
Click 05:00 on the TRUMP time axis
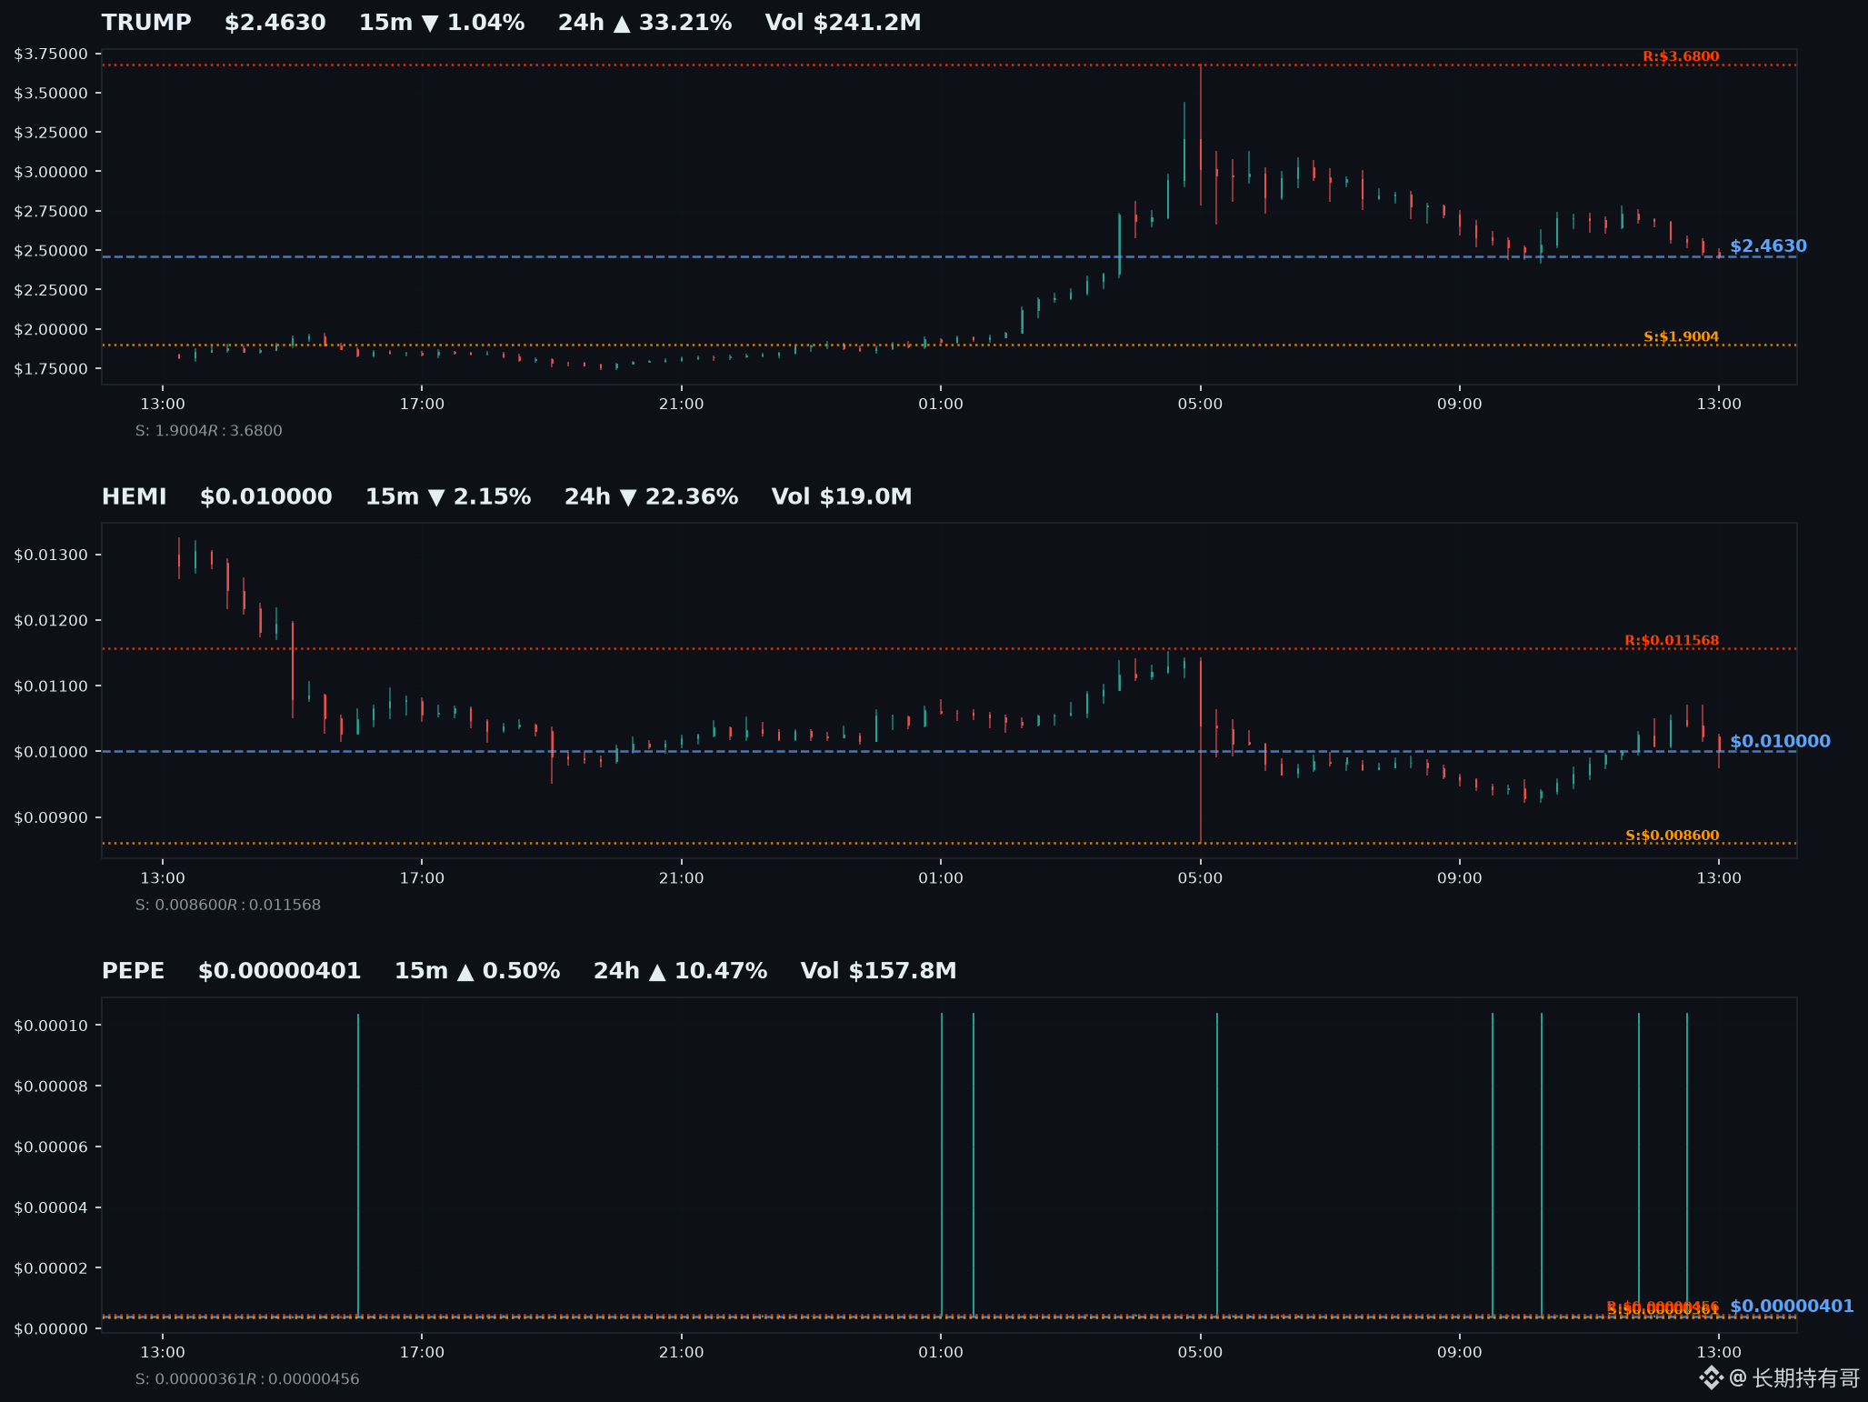[1200, 405]
